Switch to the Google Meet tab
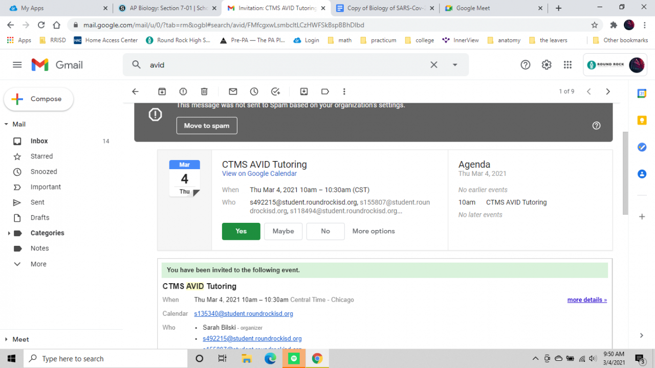Screen dimensions: 655x368 (x=494, y=8)
